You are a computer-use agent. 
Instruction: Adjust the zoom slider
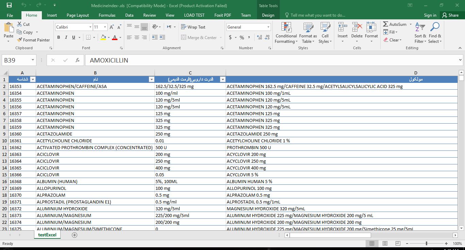[426, 244]
